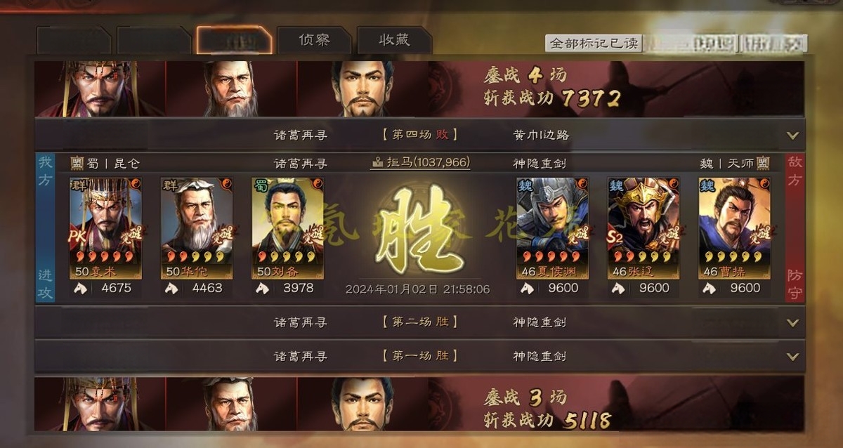Click the 蜀 | 昆仑 alliance banner icon
The height and width of the screenshot is (448, 843).
77,164
